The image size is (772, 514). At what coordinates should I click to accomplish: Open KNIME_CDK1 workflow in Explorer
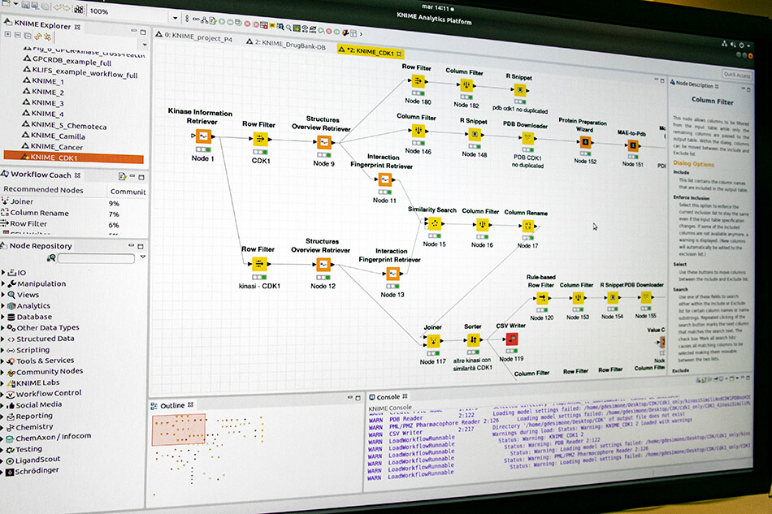pos(74,158)
